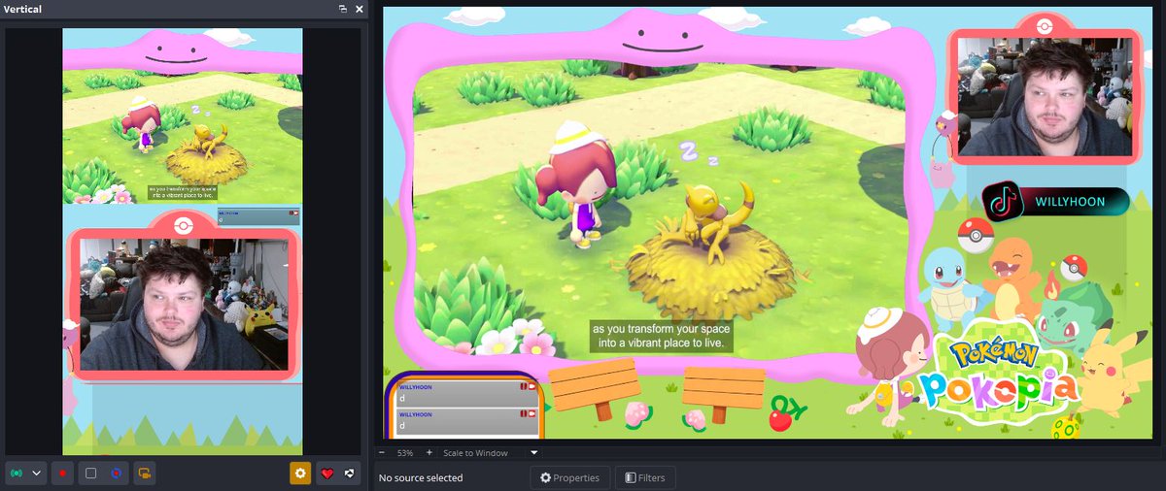Image resolution: width=1166 pixels, height=491 pixels.
Task: Click the orange virtual camera icon
Action: (144, 474)
